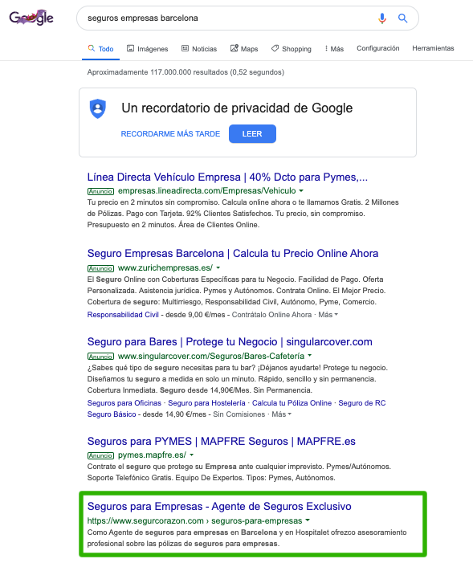Click RECORDARME MÁS TARDE

(x=170, y=134)
